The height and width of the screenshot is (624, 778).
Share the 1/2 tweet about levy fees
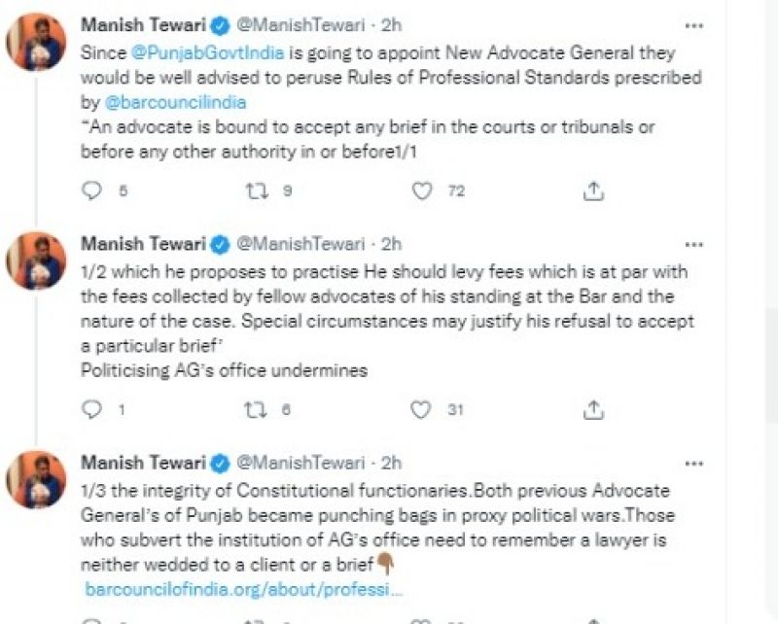[593, 410]
